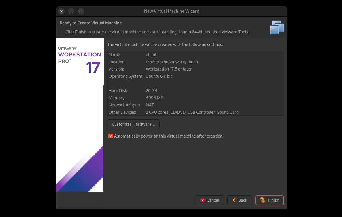Disable automatic power on after creation

(111, 136)
